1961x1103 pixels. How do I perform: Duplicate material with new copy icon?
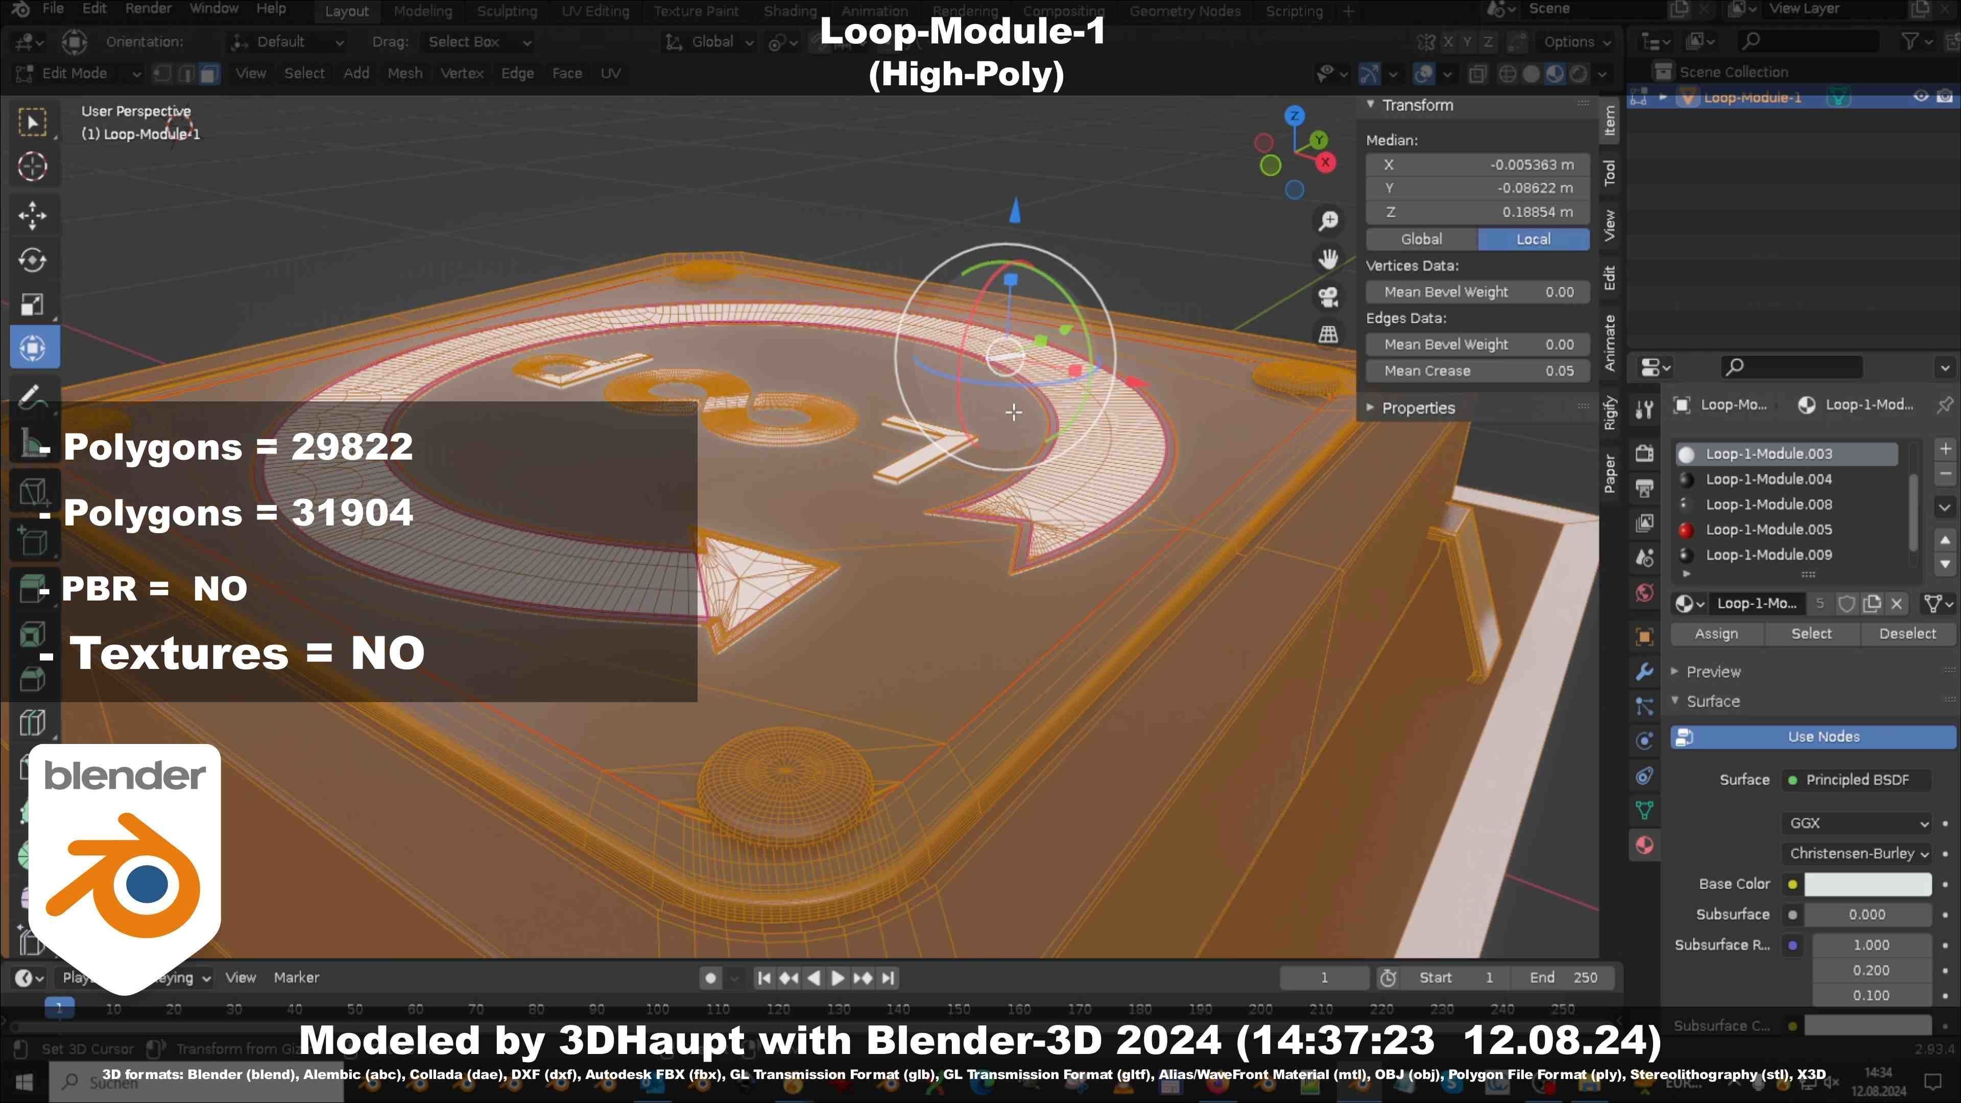point(1871,604)
